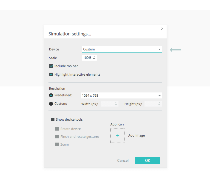Click the Height (px) input field

click(153, 104)
